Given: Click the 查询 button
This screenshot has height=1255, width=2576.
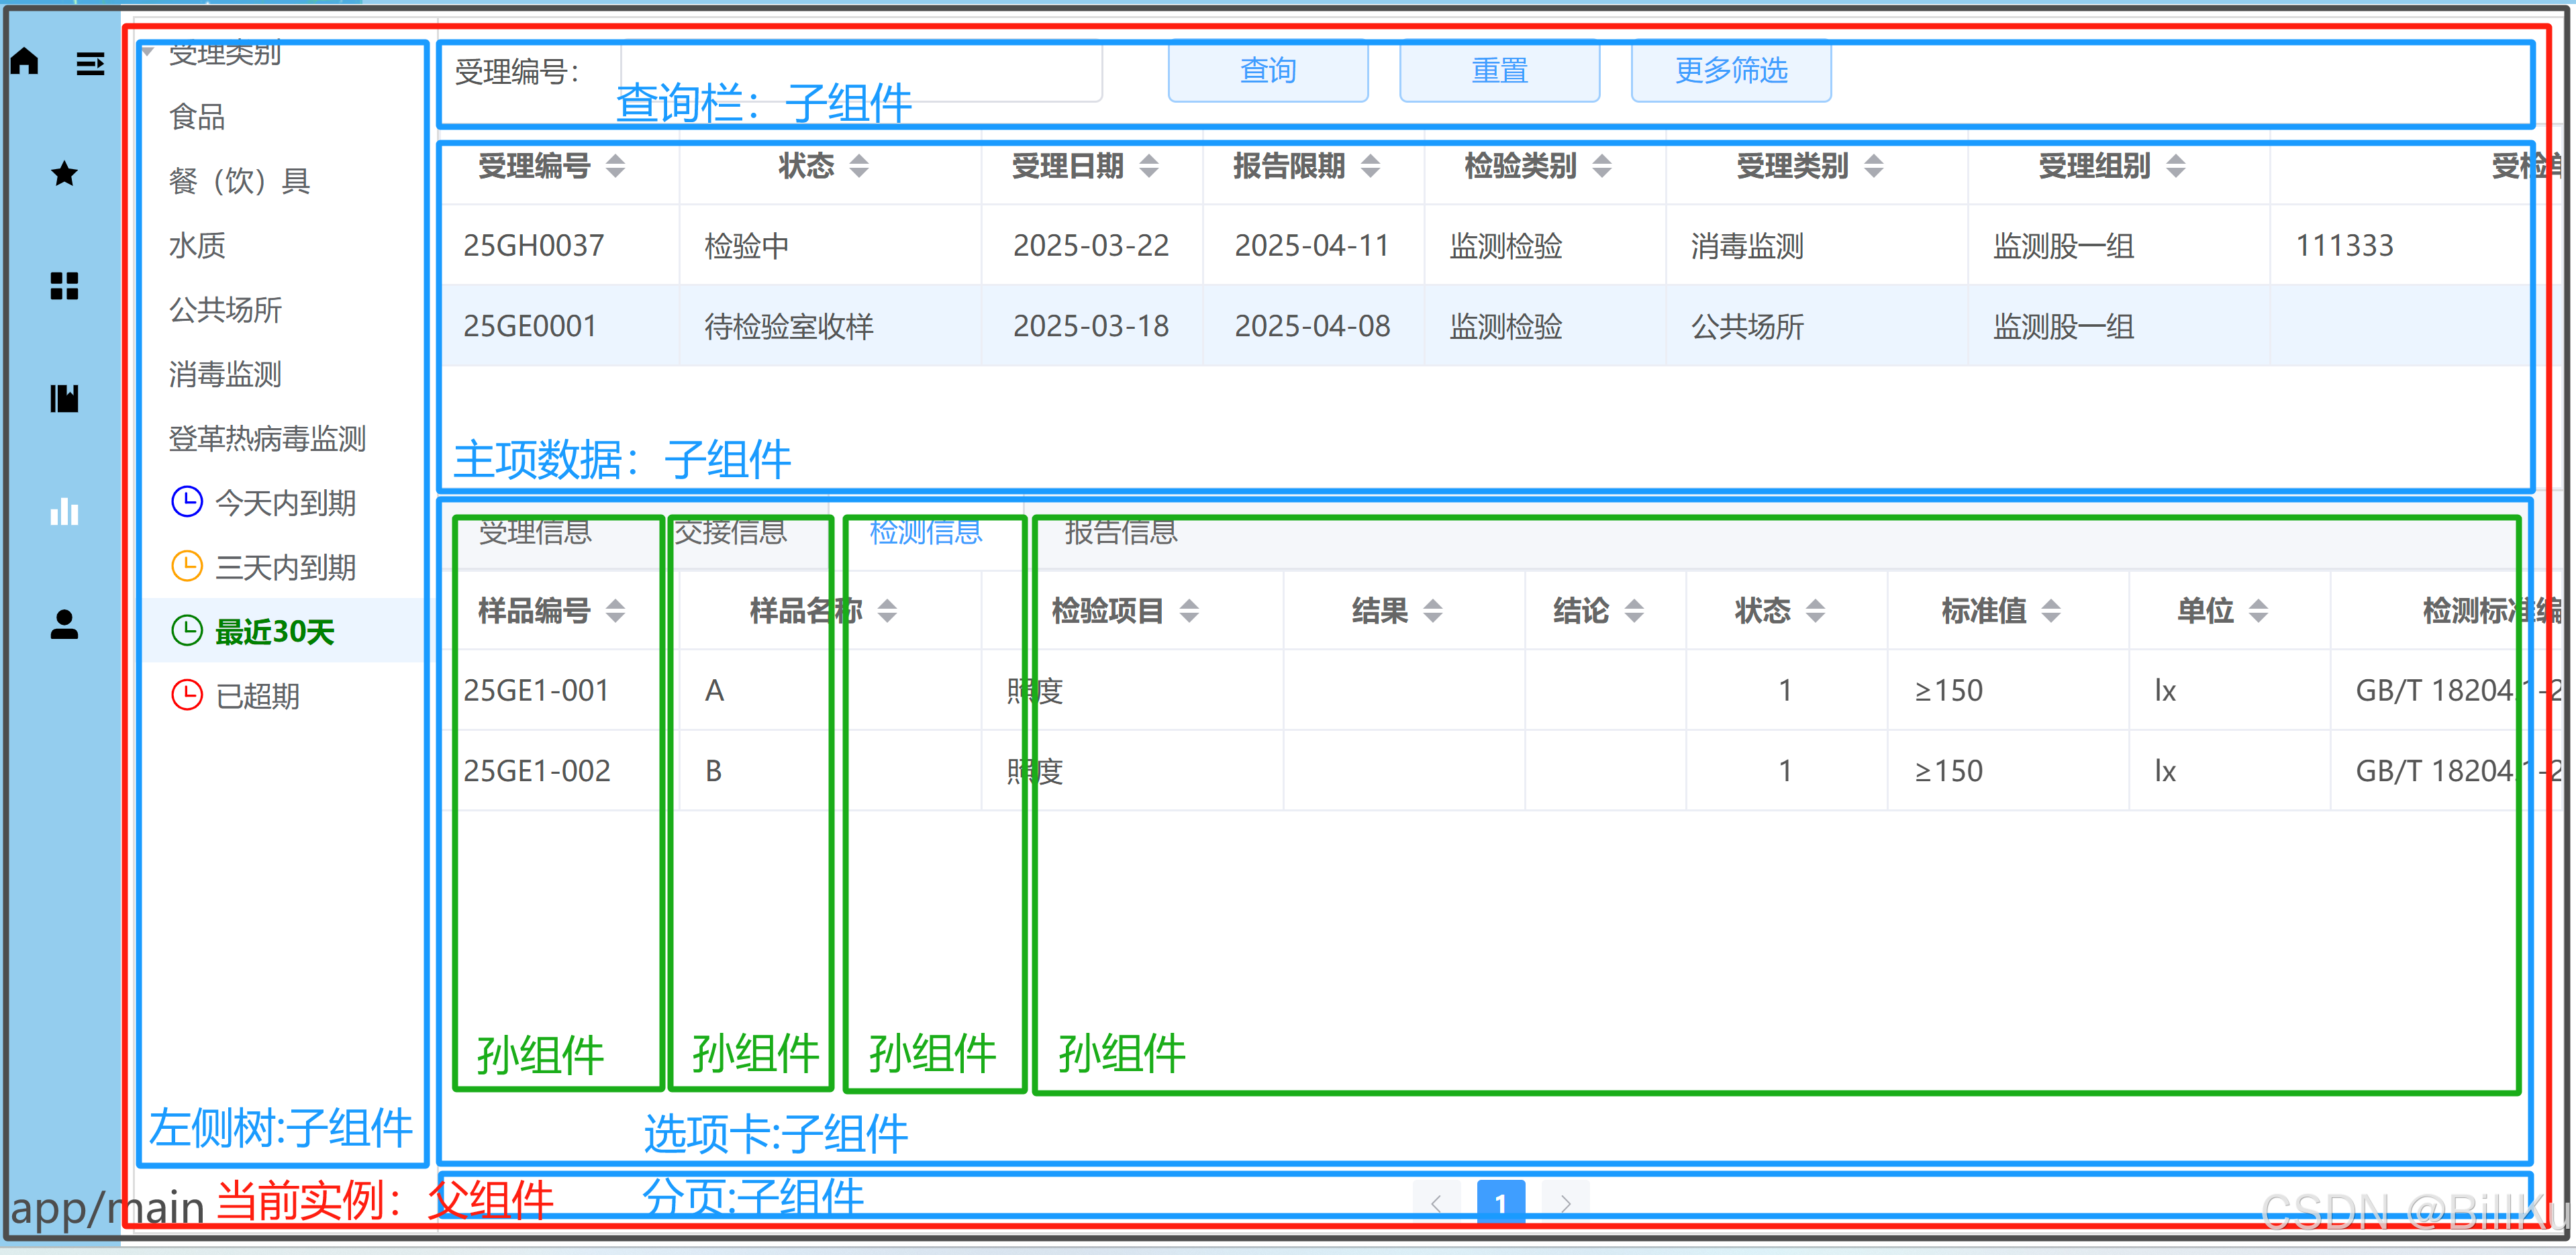Looking at the screenshot, I should pos(1268,71).
